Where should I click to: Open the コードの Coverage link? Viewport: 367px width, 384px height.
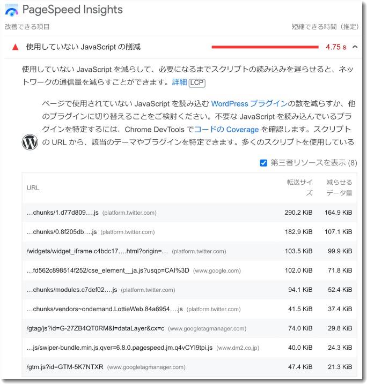[226, 129]
